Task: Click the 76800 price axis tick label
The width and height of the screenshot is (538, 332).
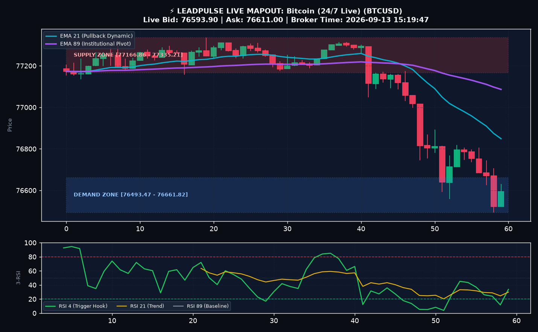Action: click(x=26, y=149)
